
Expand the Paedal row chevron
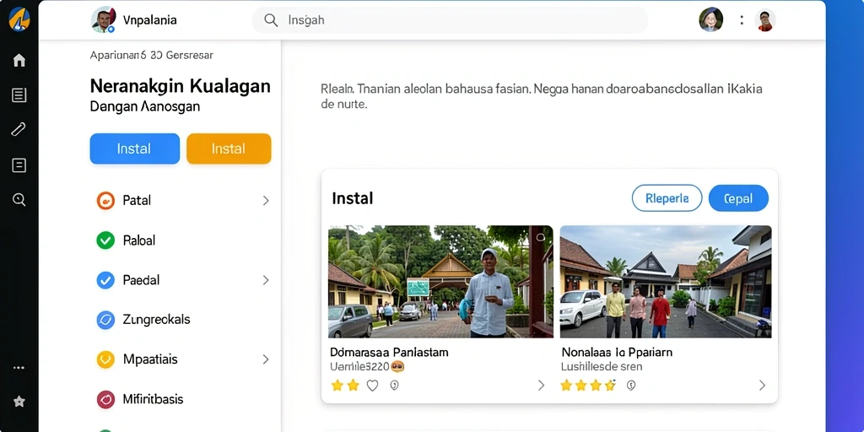[x=266, y=280]
